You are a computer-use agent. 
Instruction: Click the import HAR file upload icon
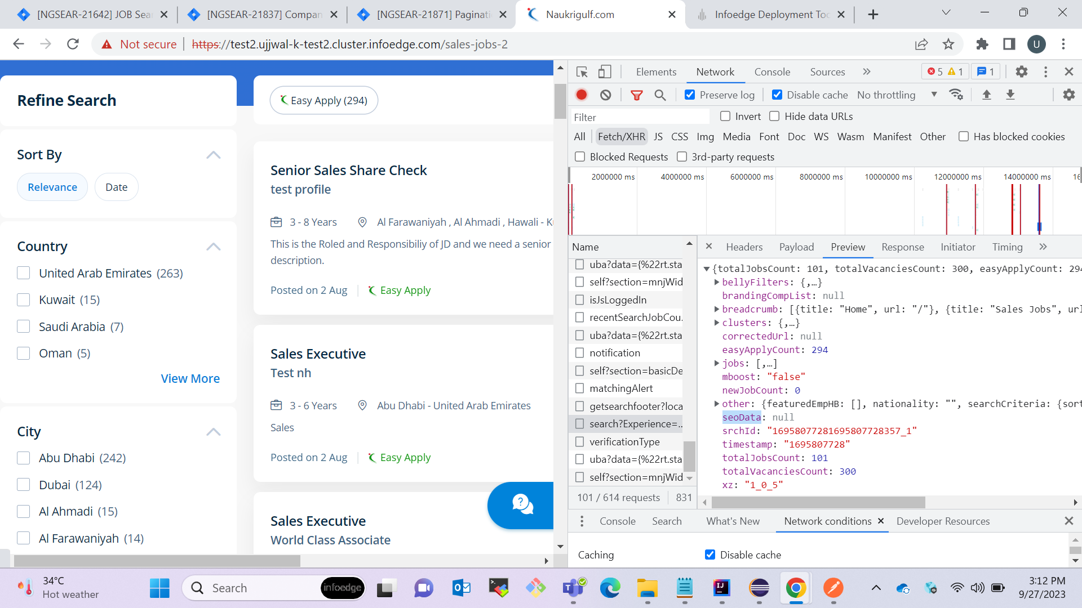986,95
